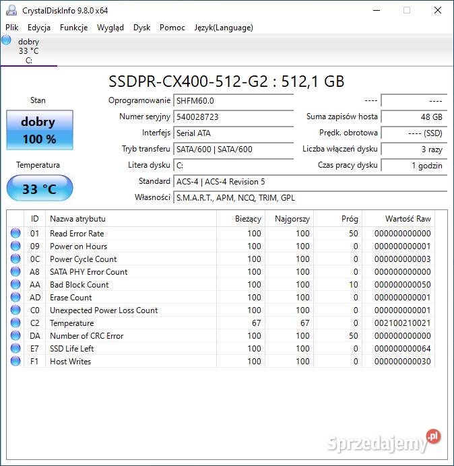
Task: Click raw value 000000000050 of Bad Block Count
Action: (x=403, y=285)
